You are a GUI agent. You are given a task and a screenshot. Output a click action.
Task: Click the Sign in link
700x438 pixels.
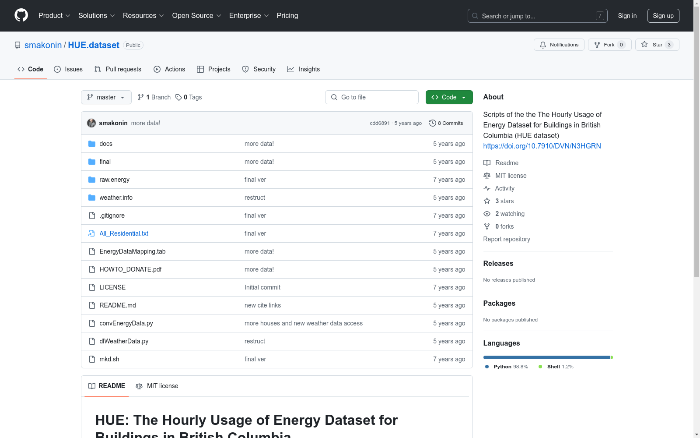(x=627, y=16)
